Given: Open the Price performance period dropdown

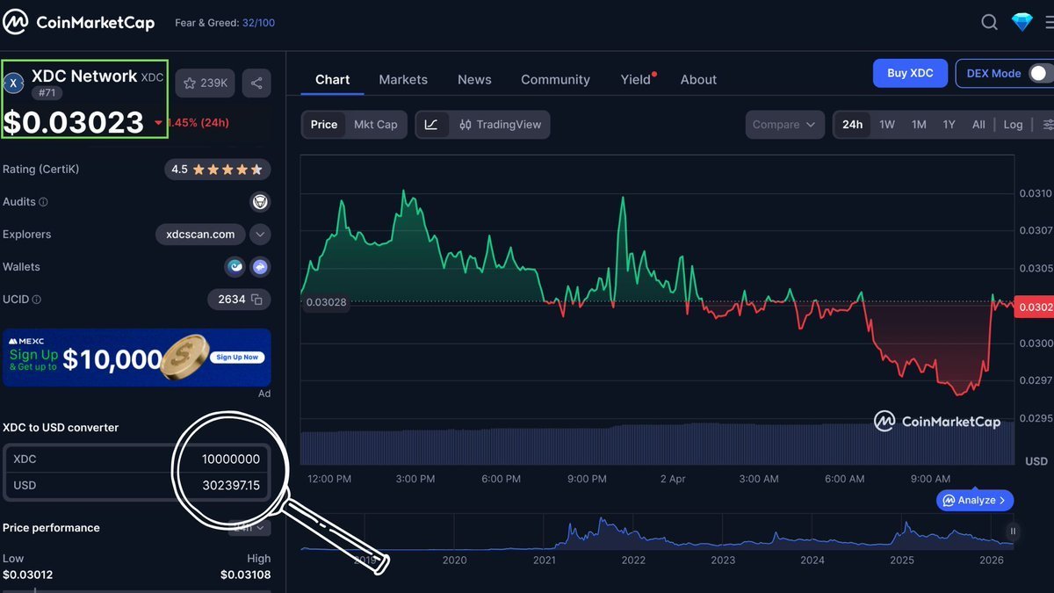Looking at the screenshot, I should point(249,528).
